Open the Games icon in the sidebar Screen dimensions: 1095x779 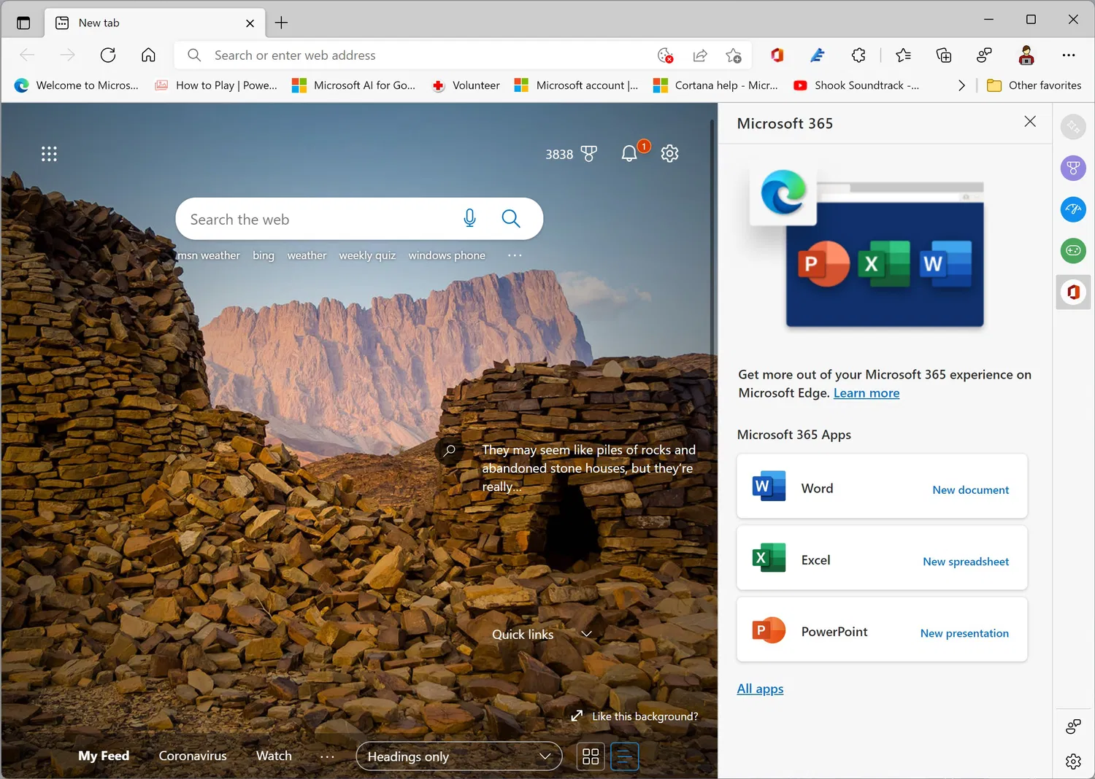1073,251
